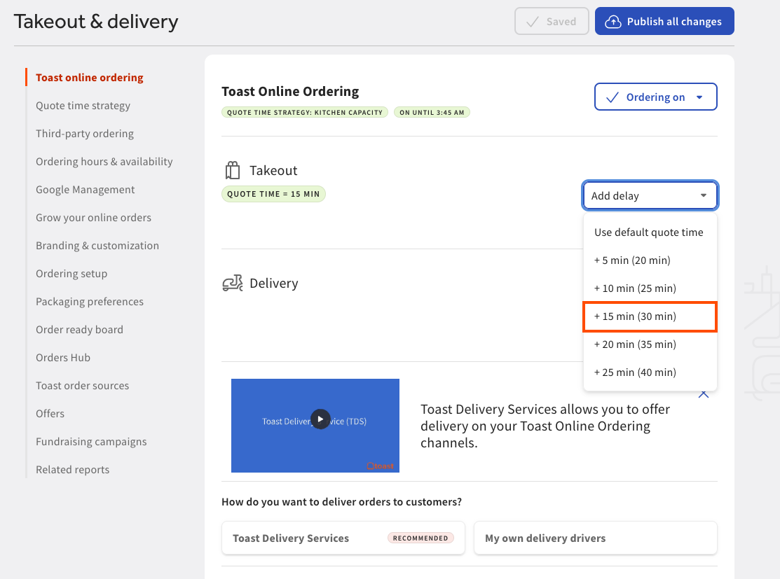The height and width of the screenshot is (579, 780).
Task: Click the On Until 3:45 AM badge
Action: 432,112
